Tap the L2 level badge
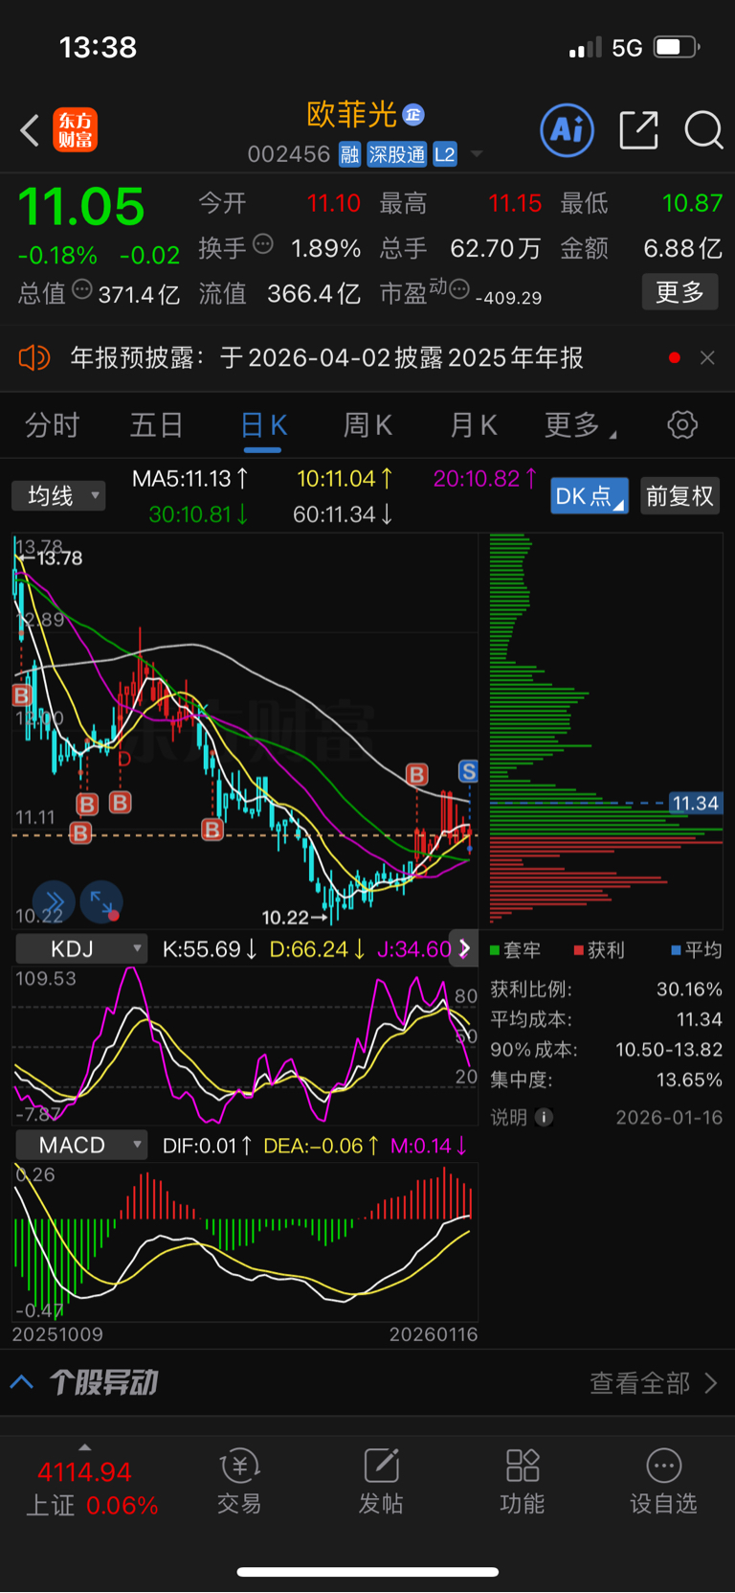 [445, 154]
